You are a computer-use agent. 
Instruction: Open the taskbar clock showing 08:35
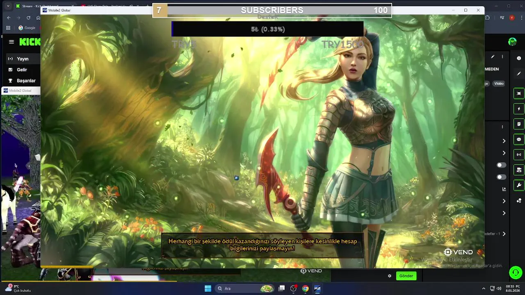(513, 288)
